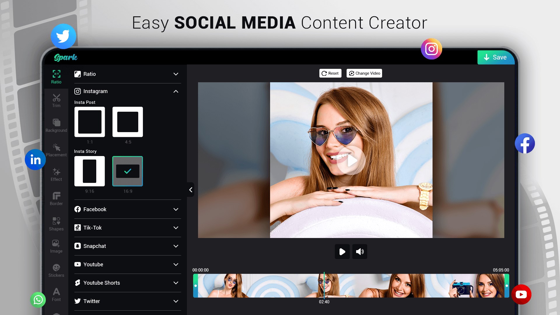Click the Change Video button
The width and height of the screenshot is (560, 315).
(x=364, y=73)
